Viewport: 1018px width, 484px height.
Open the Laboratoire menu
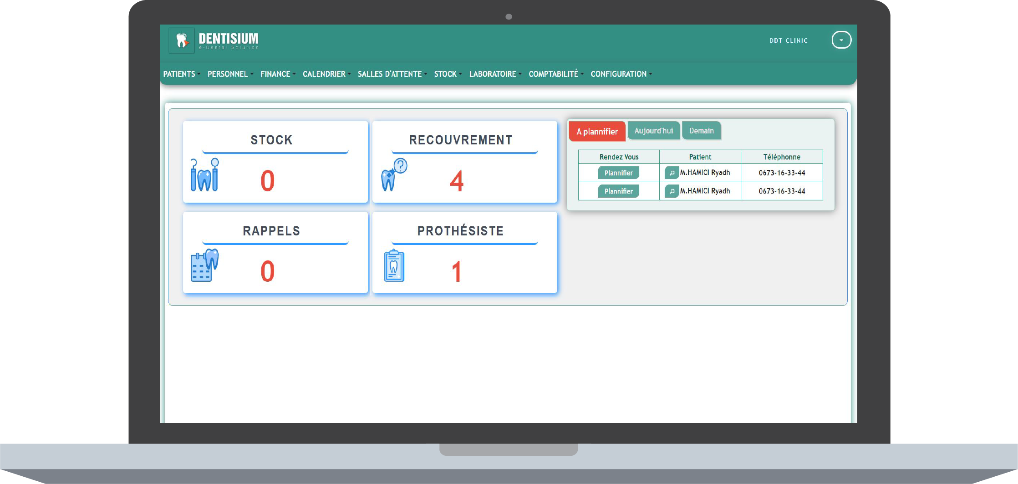[495, 74]
